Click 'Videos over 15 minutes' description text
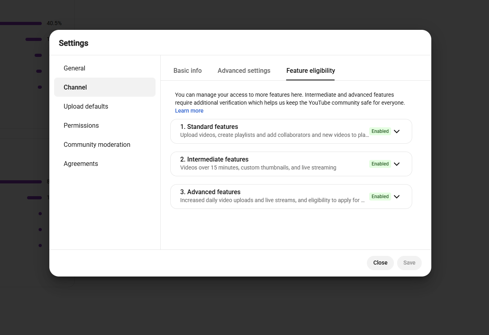The image size is (489, 335). [x=258, y=167]
